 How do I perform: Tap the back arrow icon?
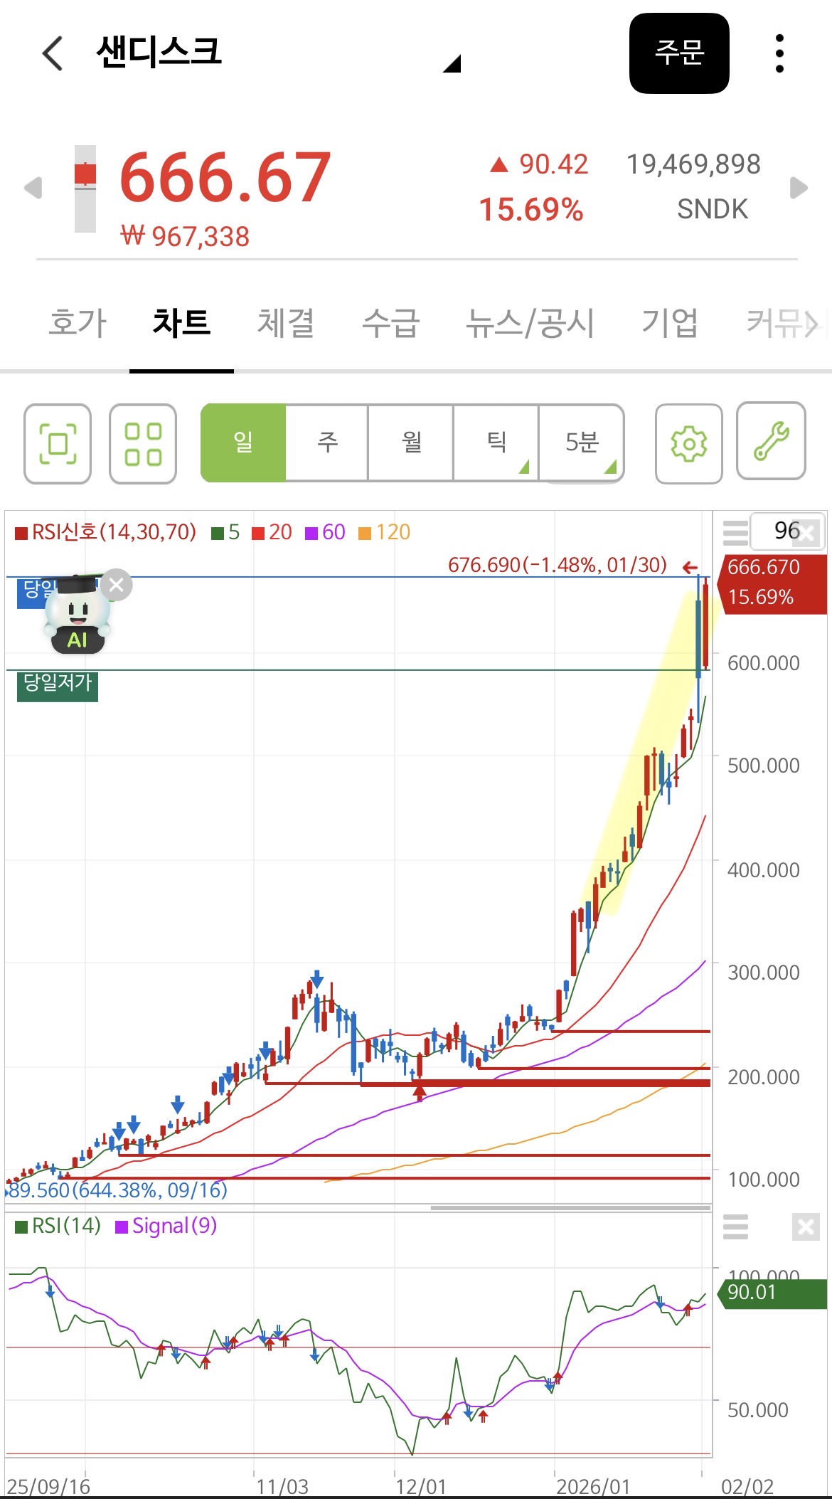(x=53, y=53)
